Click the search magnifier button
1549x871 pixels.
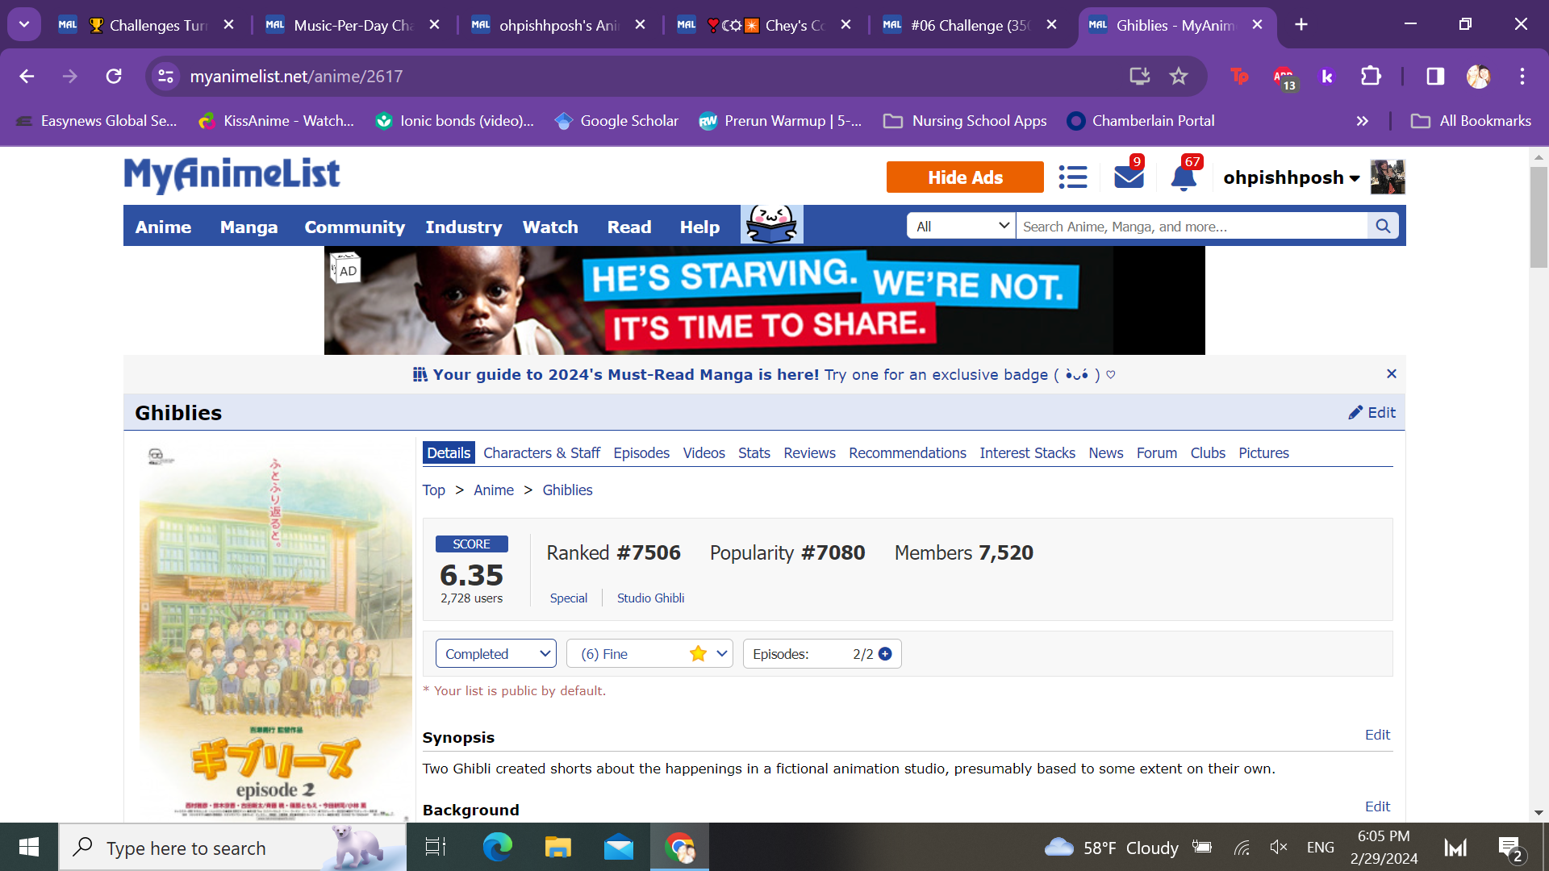(x=1383, y=227)
